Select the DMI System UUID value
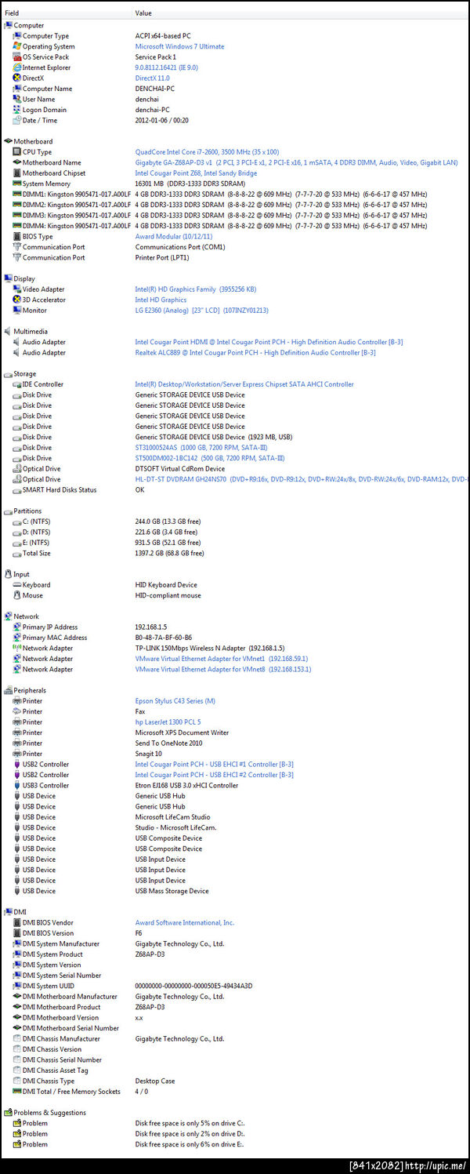The width and height of the screenshot is (470, 1174). coord(193,986)
